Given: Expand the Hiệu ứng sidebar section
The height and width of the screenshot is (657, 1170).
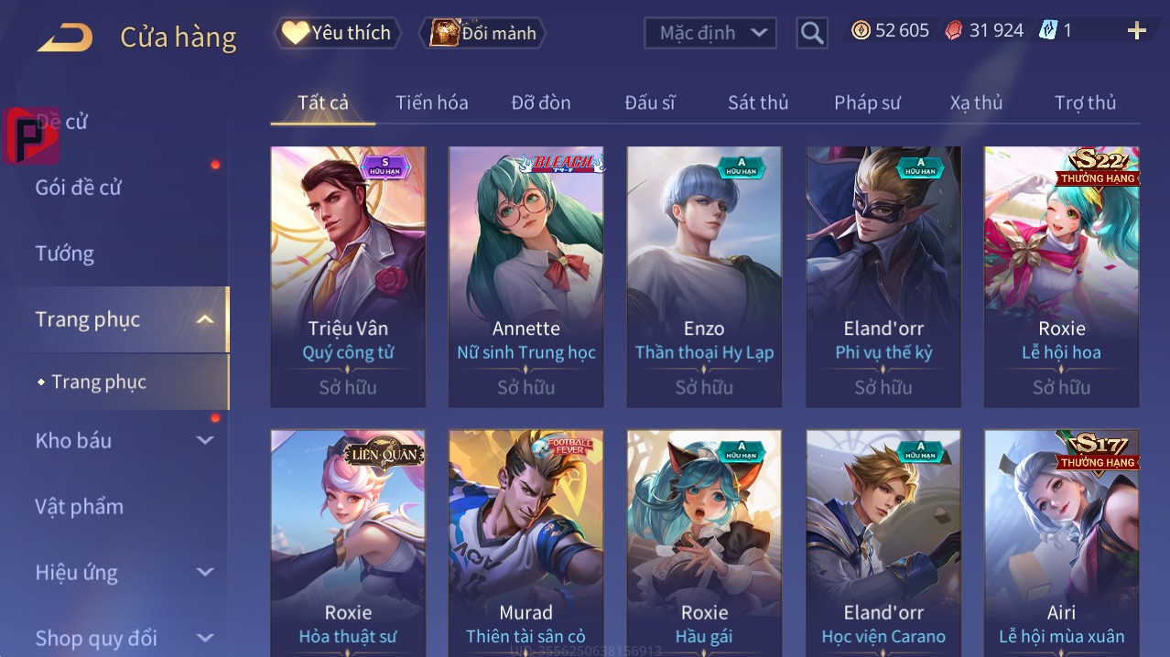Looking at the screenshot, I should 205,572.
